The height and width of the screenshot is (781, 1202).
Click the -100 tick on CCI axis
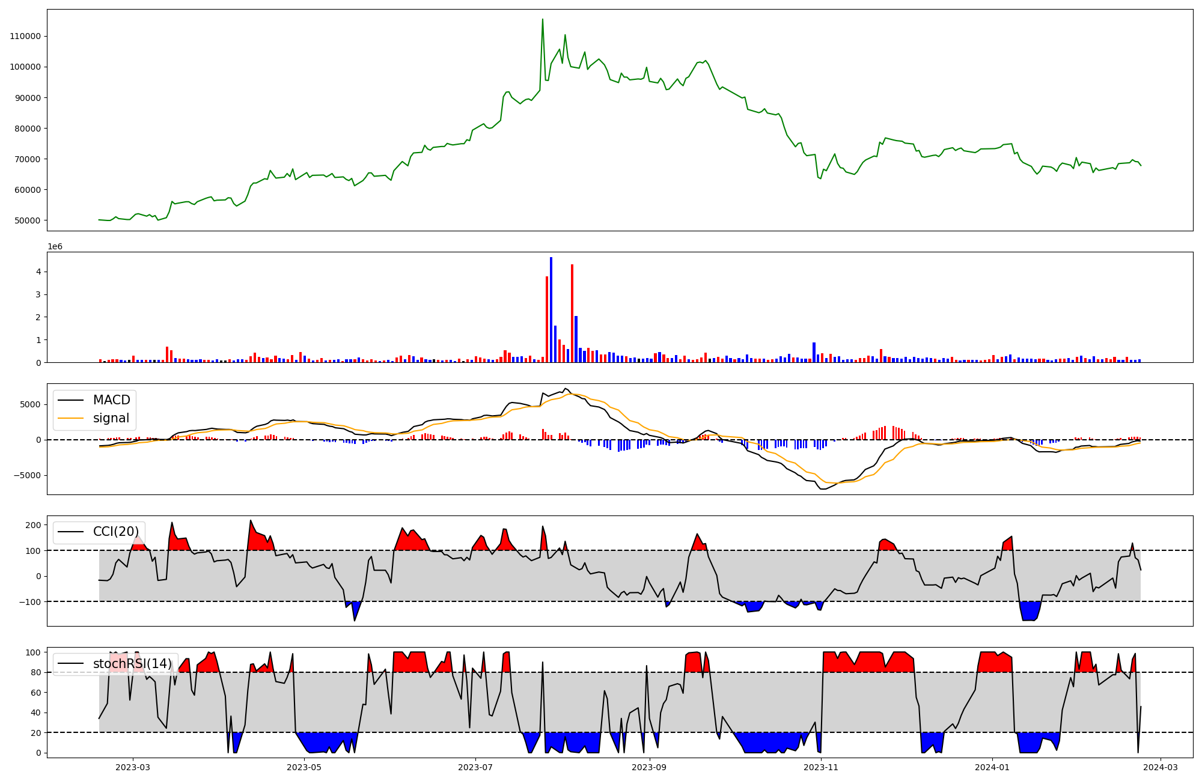(31, 602)
